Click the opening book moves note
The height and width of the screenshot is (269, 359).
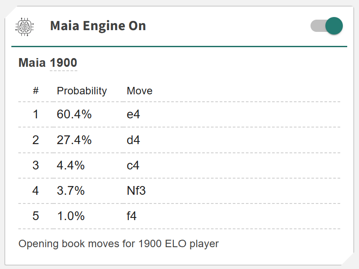(x=118, y=244)
